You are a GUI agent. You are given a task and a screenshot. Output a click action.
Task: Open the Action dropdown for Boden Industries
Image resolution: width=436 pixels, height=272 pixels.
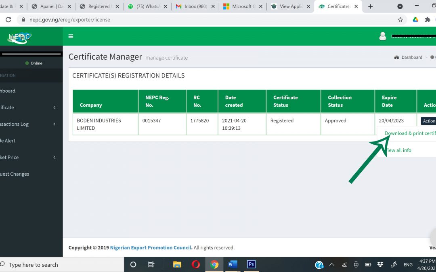pos(428,121)
